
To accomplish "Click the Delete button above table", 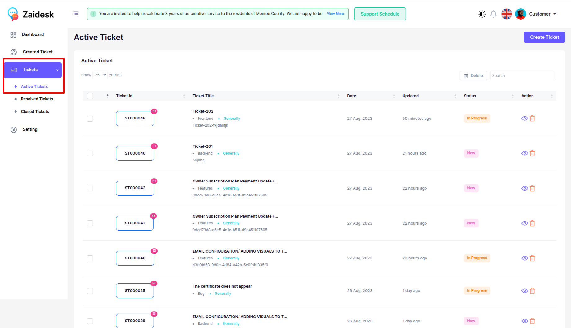I will (x=473, y=76).
